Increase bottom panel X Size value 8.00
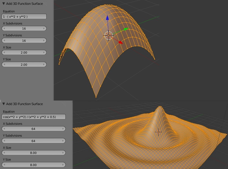The image size is (228, 169). pos(63,153)
